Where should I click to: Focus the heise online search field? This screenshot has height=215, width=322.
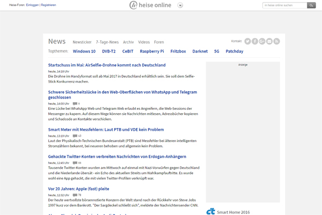tap(284, 5)
